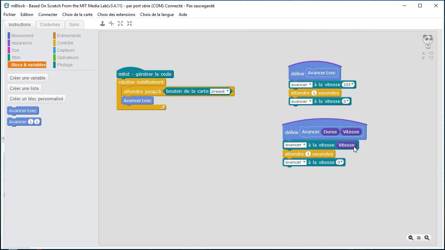Open avancer dropdown in last Avancer definition block

tap(295, 162)
